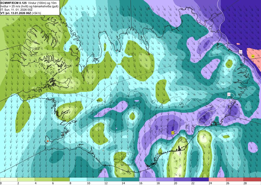Click the legend scale value "20"

[x=175, y=183]
